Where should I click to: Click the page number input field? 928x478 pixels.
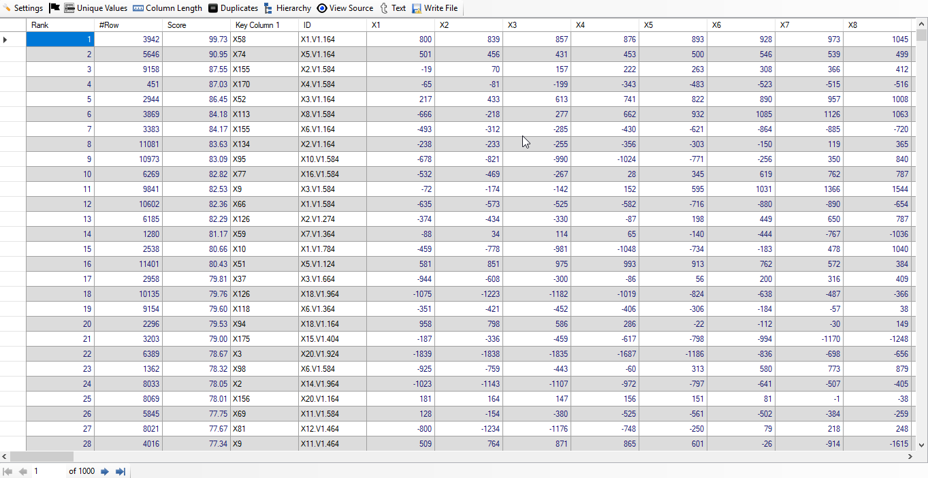pyautogui.click(x=48, y=471)
